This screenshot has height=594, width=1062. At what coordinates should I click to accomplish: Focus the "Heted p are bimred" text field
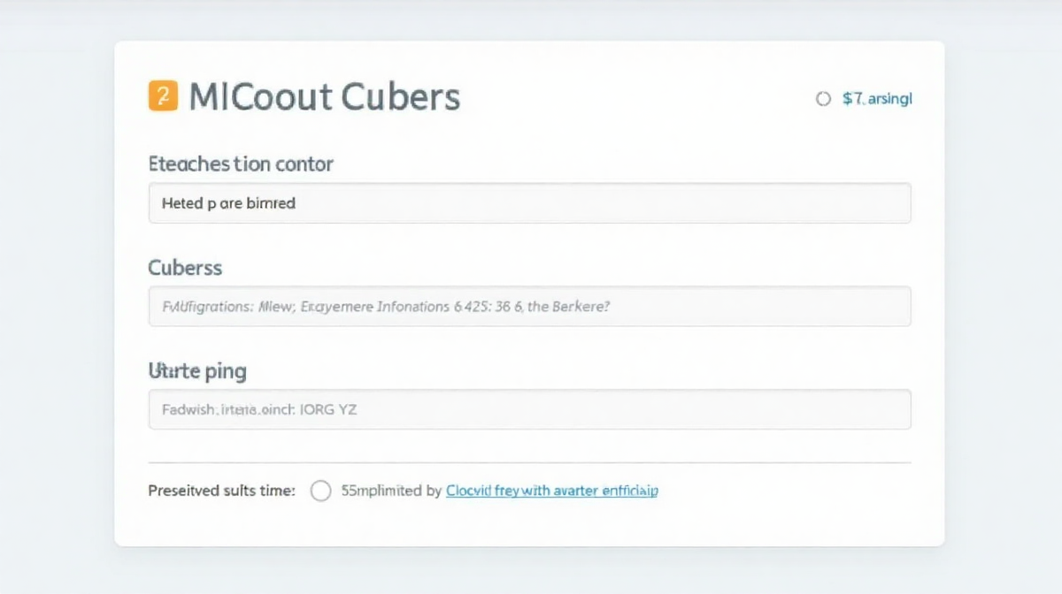click(x=529, y=203)
